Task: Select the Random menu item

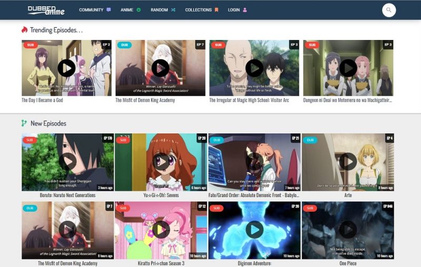Action: [x=159, y=10]
